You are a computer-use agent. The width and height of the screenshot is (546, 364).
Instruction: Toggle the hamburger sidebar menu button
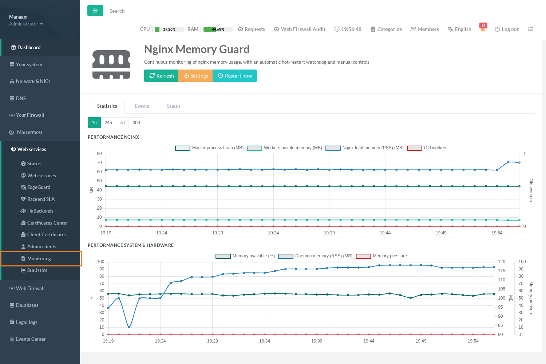(x=95, y=11)
